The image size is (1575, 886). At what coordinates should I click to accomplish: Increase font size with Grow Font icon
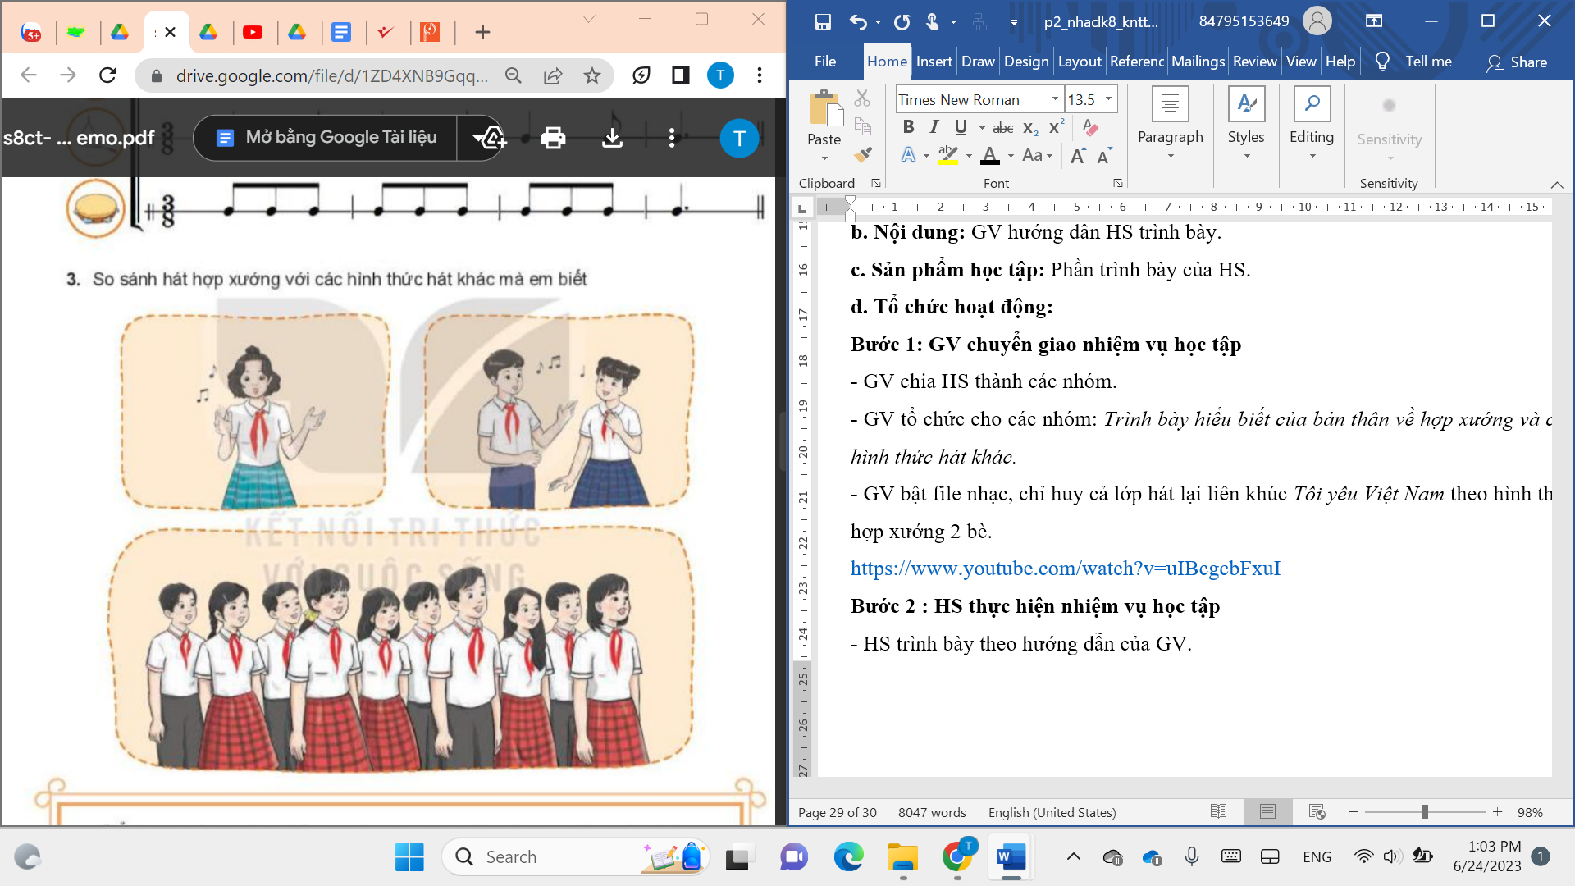tap(1079, 156)
